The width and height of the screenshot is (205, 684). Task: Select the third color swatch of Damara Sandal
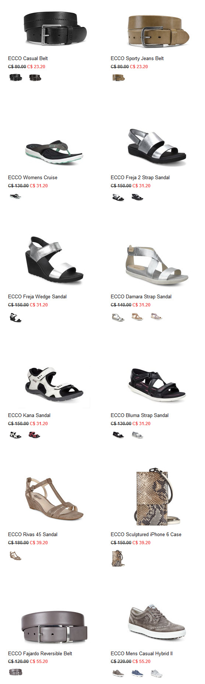pyautogui.click(x=156, y=317)
